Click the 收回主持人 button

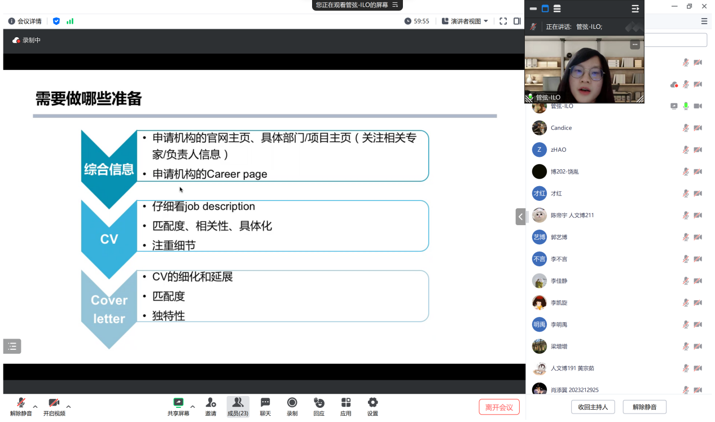coord(593,407)
